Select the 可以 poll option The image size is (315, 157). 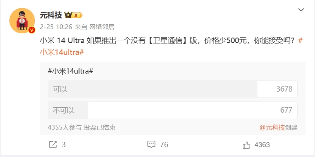pos(60,89)
